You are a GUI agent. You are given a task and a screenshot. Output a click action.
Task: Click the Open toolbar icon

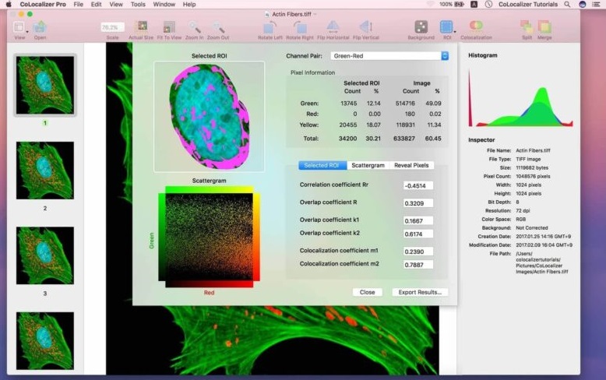pos(40,27)
